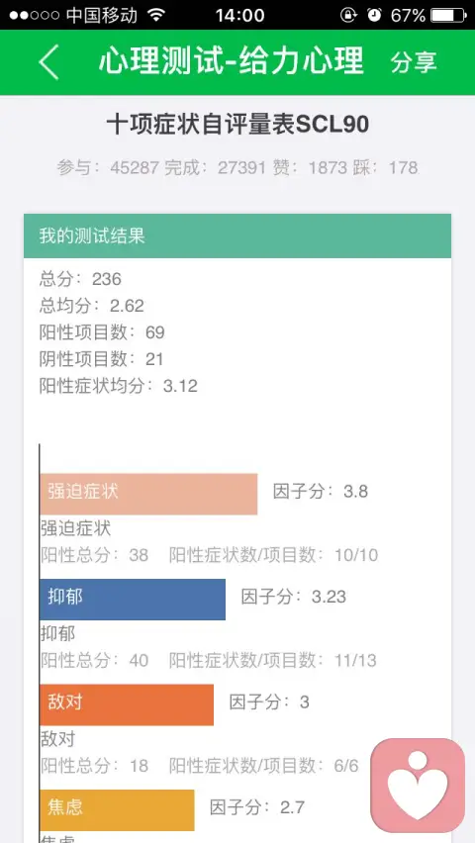The image size is (475, 843).
Task: Tap the 14:00 clock in status bar
Action: click(239, 15)
